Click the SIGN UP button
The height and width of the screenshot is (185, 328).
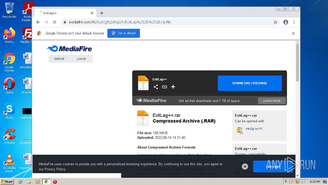click(59, 59)
